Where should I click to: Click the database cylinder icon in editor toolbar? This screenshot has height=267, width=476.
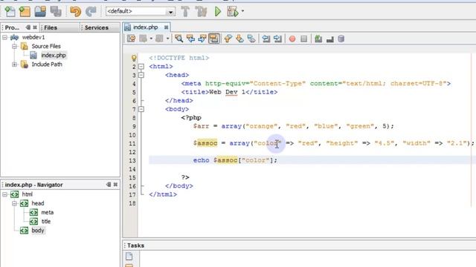point(341,39)
